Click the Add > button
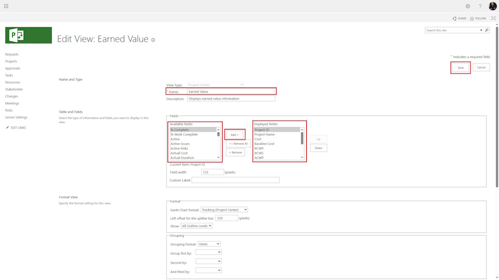This screenshot has height=280, width=499. (235, 135)
